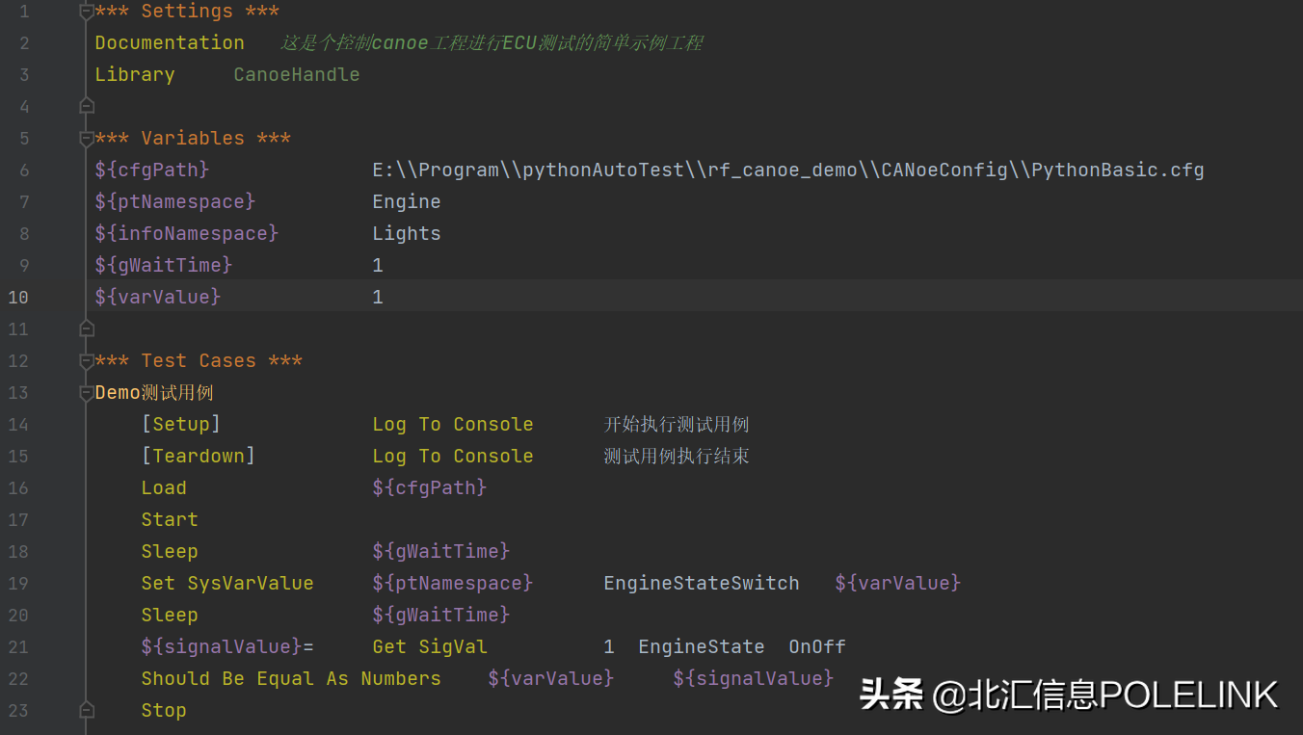Collapse the Settings section fold marker
This screenshot has height=735, width=1303.
pyautogui.click(x=87, y=12)
